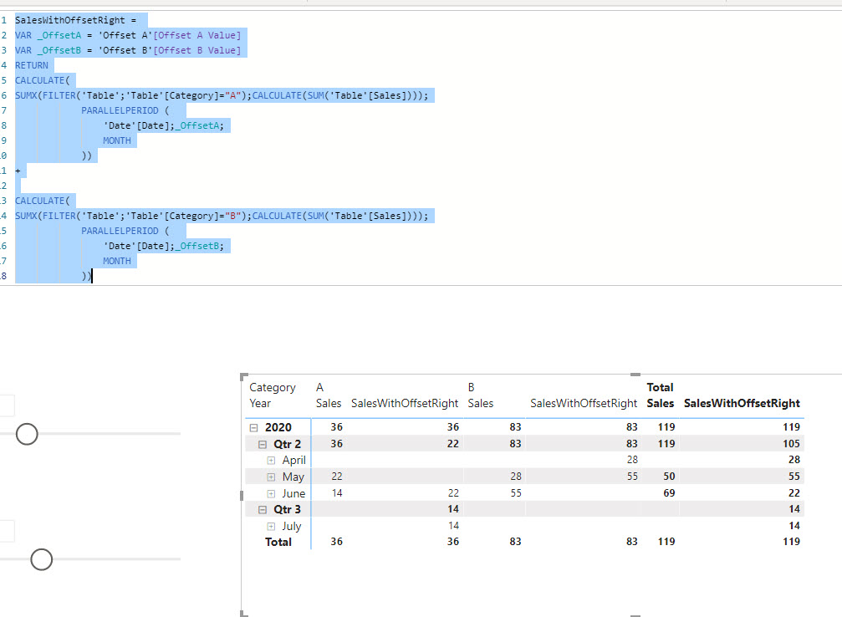Click the Year header in matrix
The width and height of the screenshot is (842, 617).
[260, 403]
